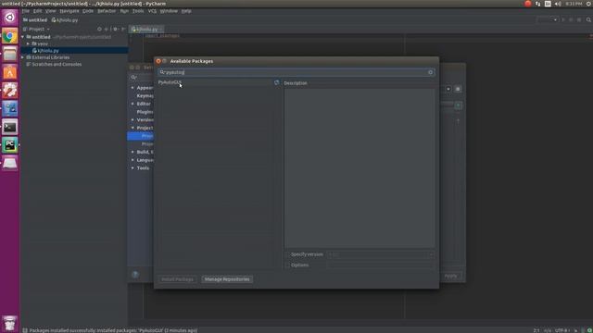Select PyAutoGUI in the package list

tap(170, 82)
